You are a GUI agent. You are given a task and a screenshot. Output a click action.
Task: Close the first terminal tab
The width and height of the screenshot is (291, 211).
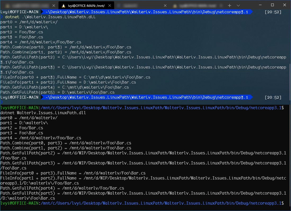[x=54, y=5]
